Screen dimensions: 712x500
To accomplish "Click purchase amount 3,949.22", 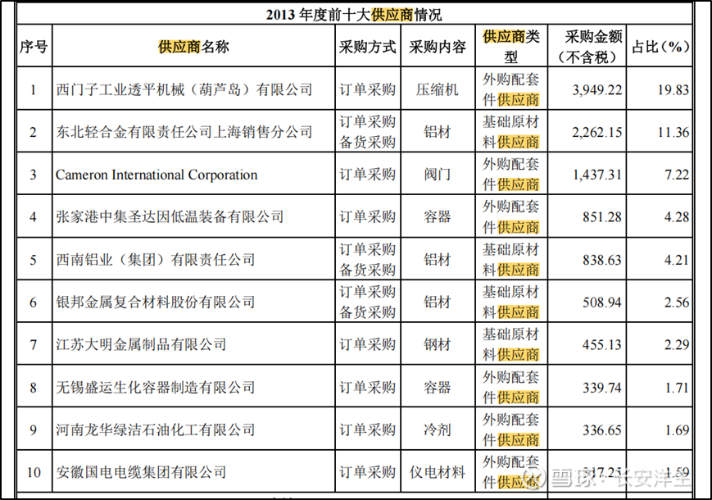I will pyautogui.click(x=596, y=90).
